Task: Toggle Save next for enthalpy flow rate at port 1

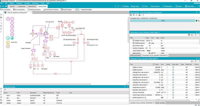Action: [173, 72]
